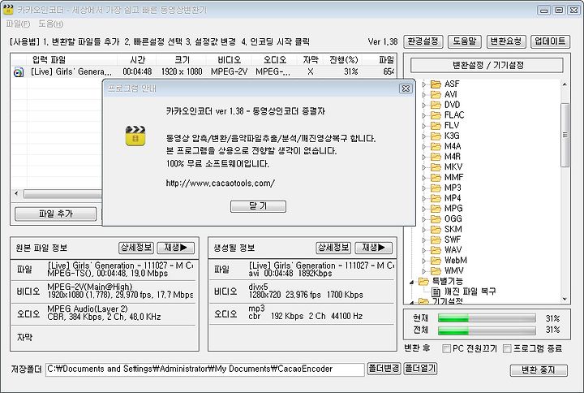Screen dimensions: 584x393
Task: Open the 도움(H) menu
Action: coord(50,24)
